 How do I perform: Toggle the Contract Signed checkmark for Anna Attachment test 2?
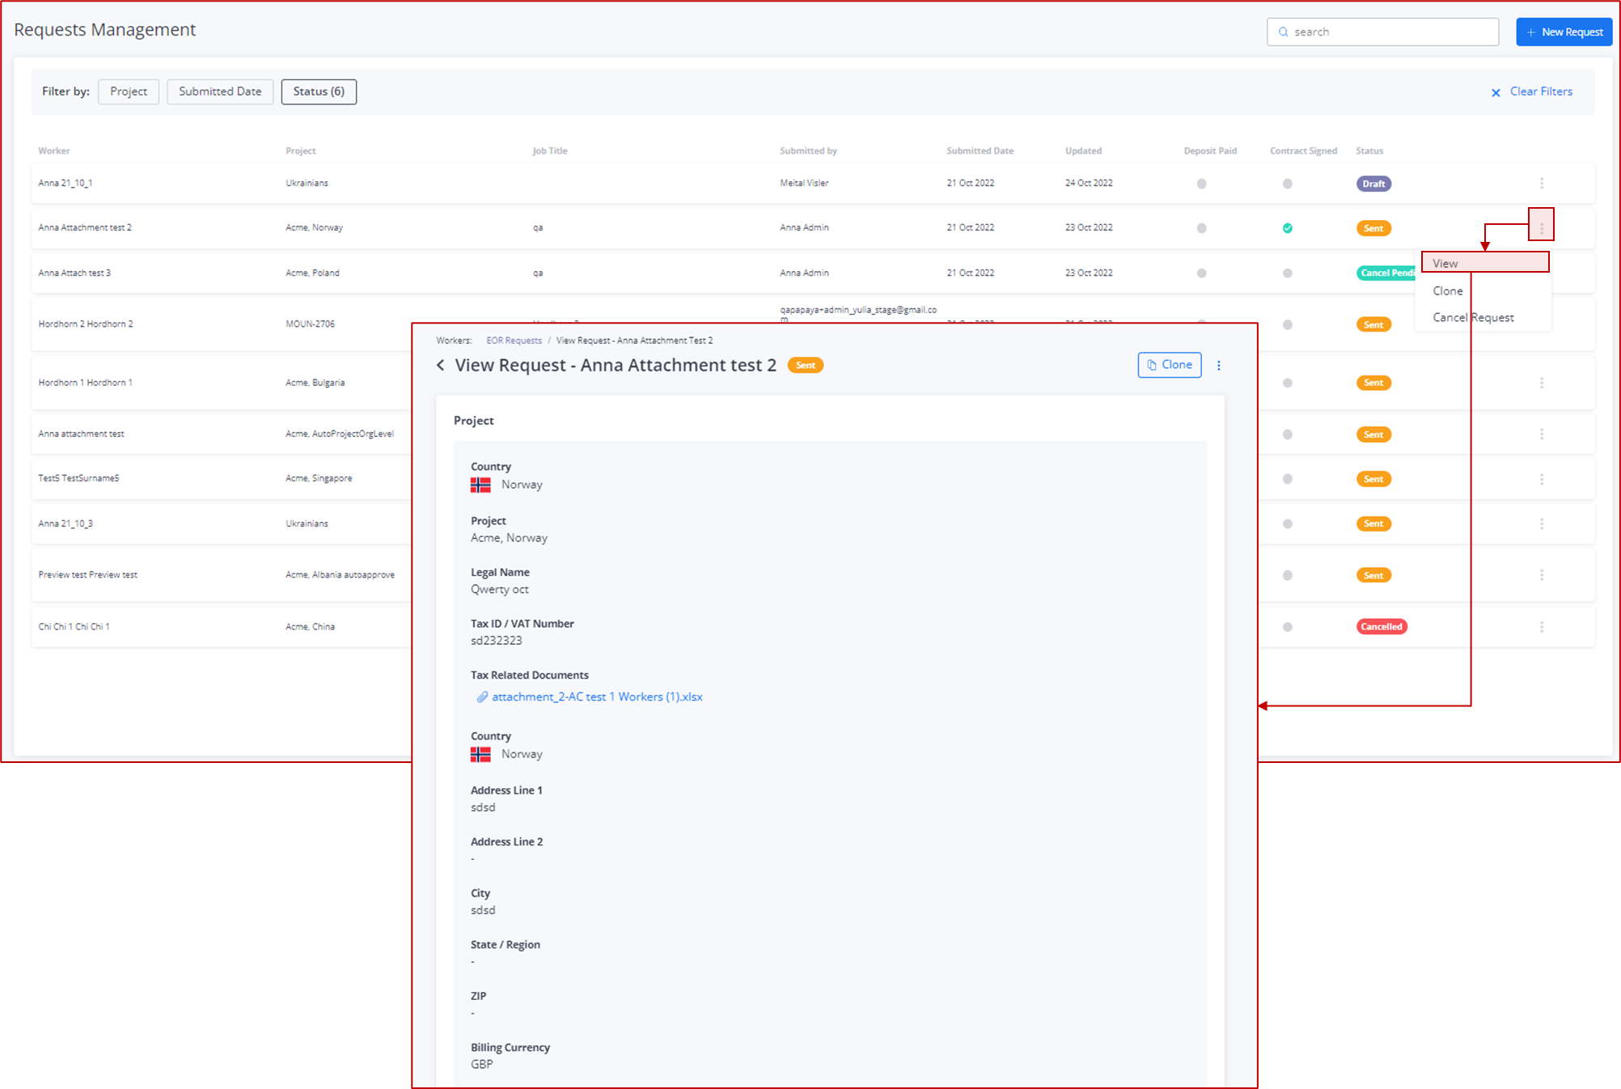pyautogui.click(x=1288, y=228)
